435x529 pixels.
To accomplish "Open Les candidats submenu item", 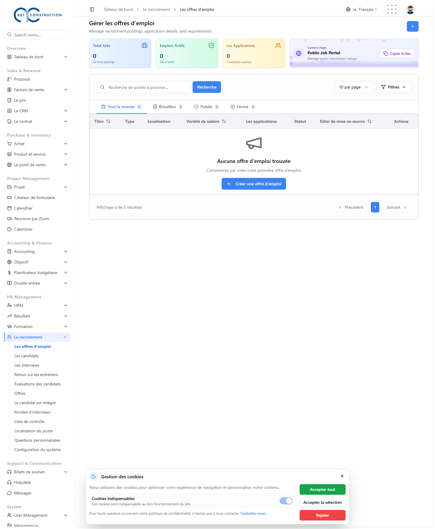I will point(26,356).
